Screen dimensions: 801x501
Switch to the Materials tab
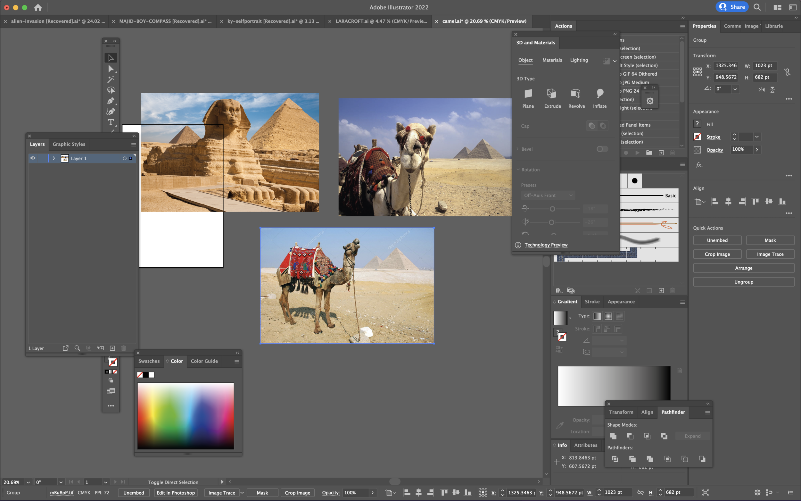[x=552, y=60]
